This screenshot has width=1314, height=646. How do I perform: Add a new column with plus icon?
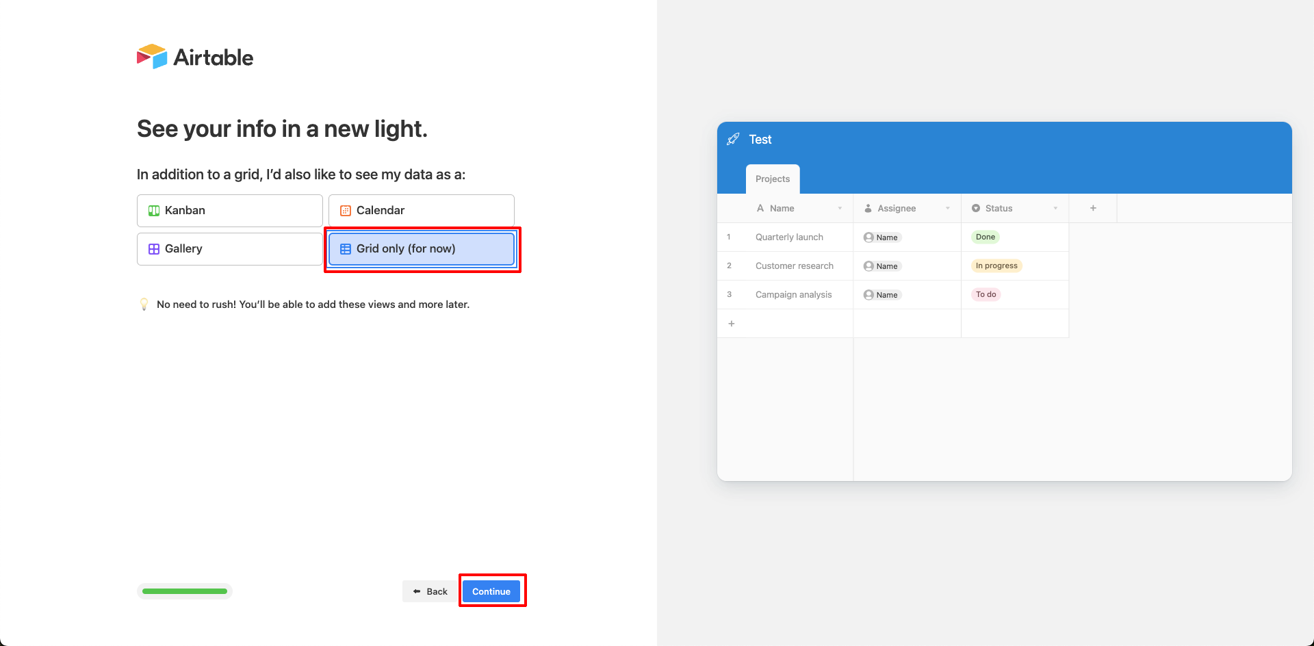click(1093, 208)
